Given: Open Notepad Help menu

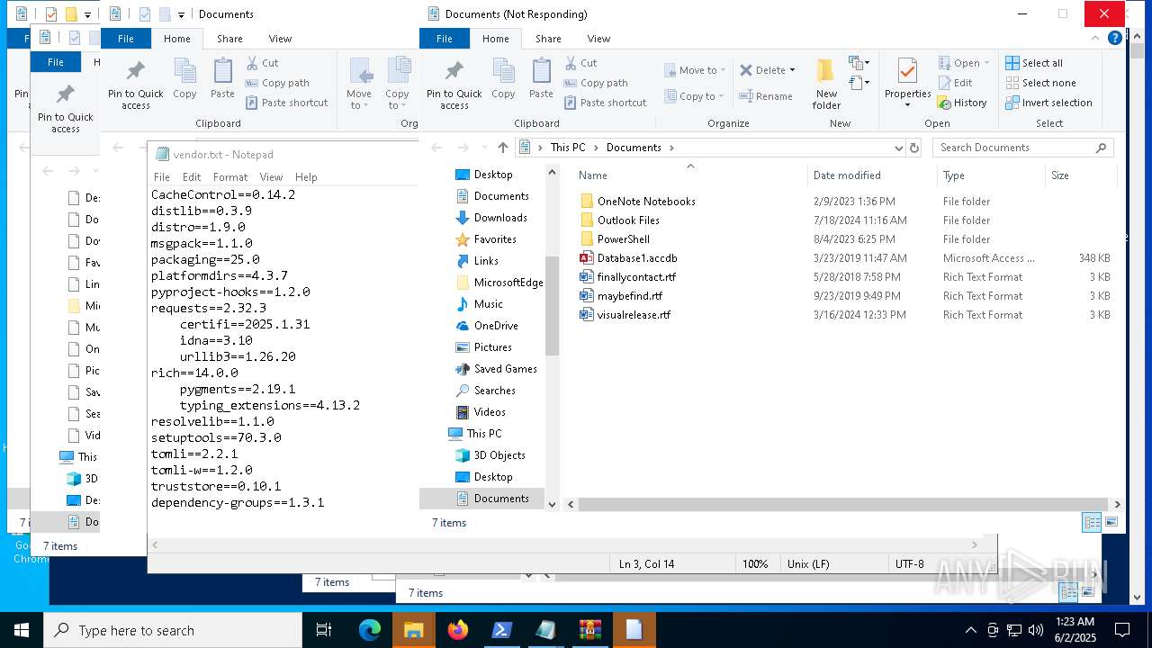Looking at the screenshot, I should (306, 177).
